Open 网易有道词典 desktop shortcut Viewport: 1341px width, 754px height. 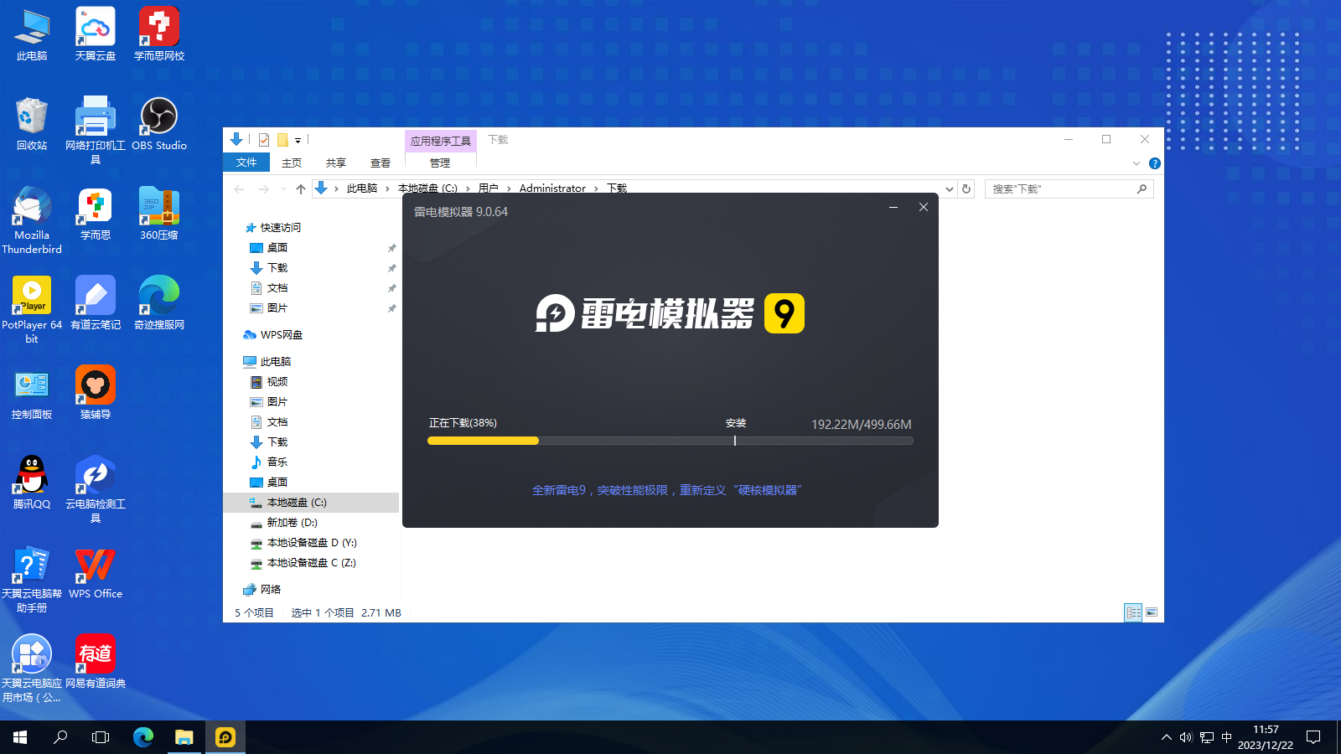pos(96,662)
